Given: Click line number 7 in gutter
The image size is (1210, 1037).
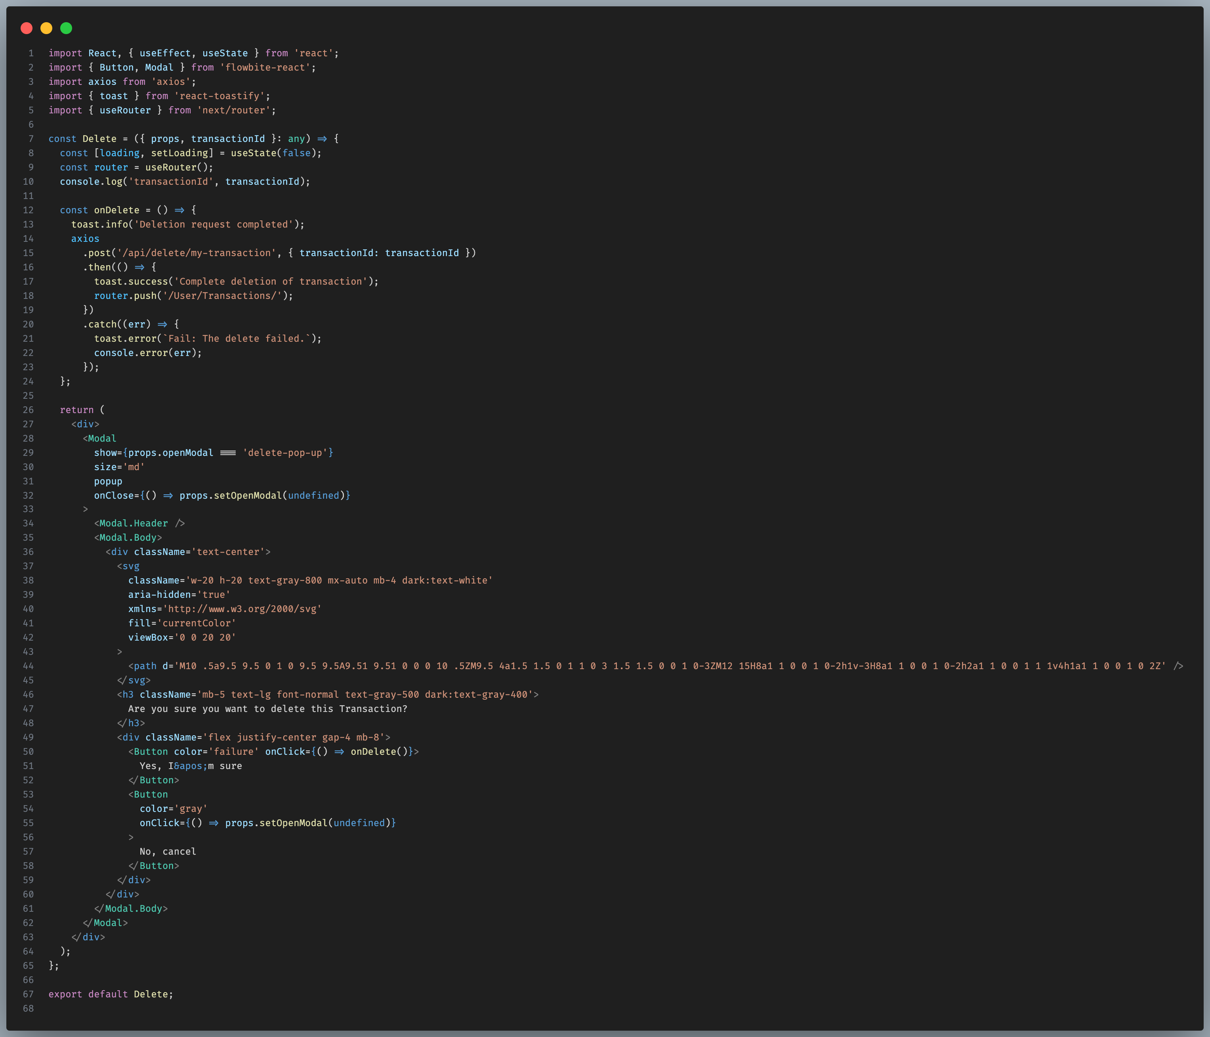Looking at the screenshot, I should (x=31, y=138).
